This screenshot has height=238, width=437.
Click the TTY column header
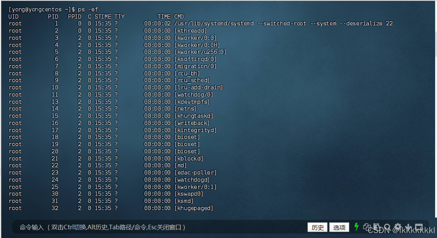click(x=120, y=16)
